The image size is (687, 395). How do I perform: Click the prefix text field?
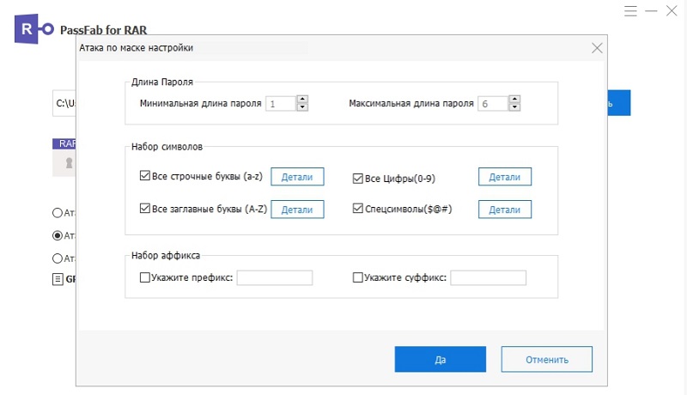[275, 277]
